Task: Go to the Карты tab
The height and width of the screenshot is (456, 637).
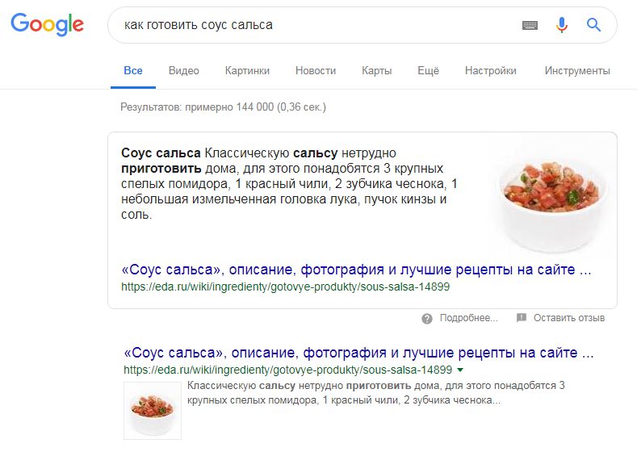Action: point(377,71)
